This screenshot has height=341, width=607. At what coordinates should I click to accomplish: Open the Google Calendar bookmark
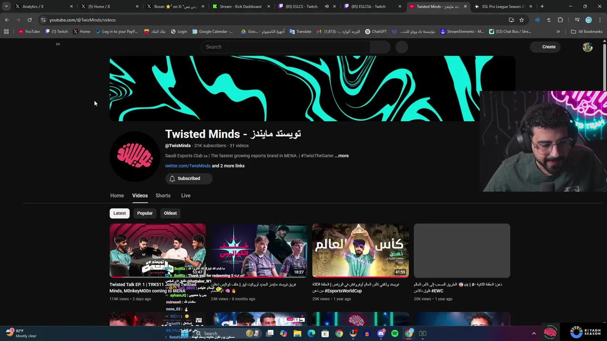212,32
